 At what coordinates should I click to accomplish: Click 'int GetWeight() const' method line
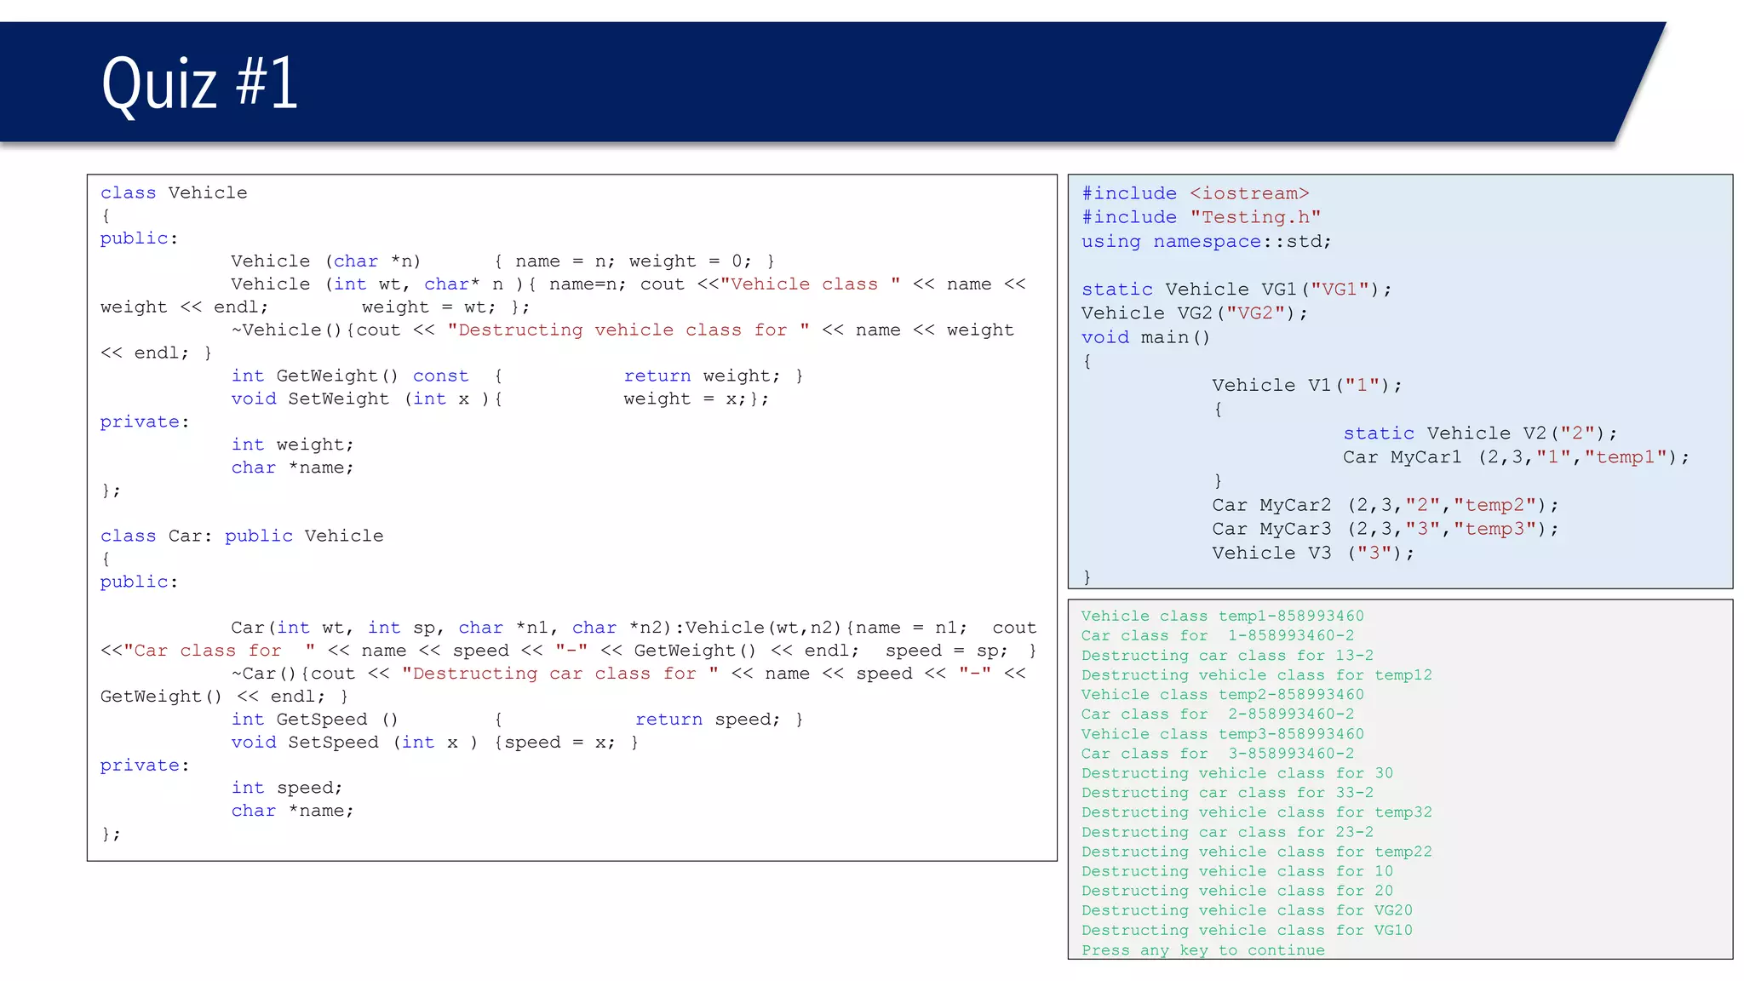[349, 376]
